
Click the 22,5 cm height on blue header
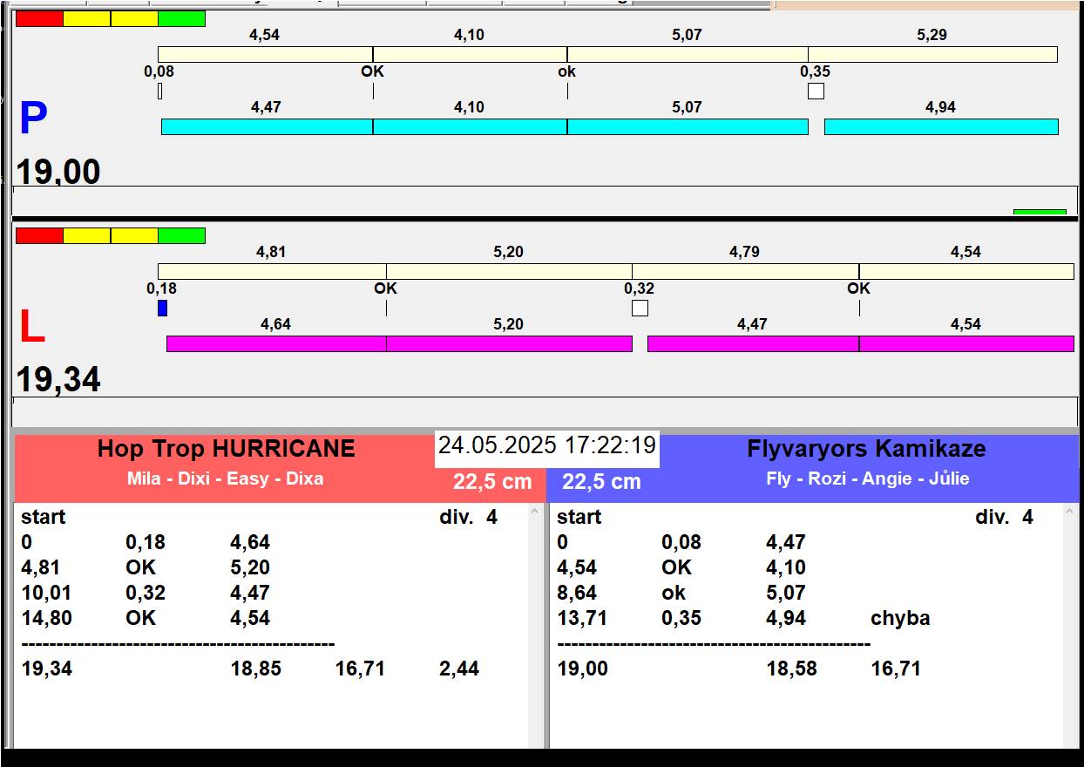coord(601,482)
